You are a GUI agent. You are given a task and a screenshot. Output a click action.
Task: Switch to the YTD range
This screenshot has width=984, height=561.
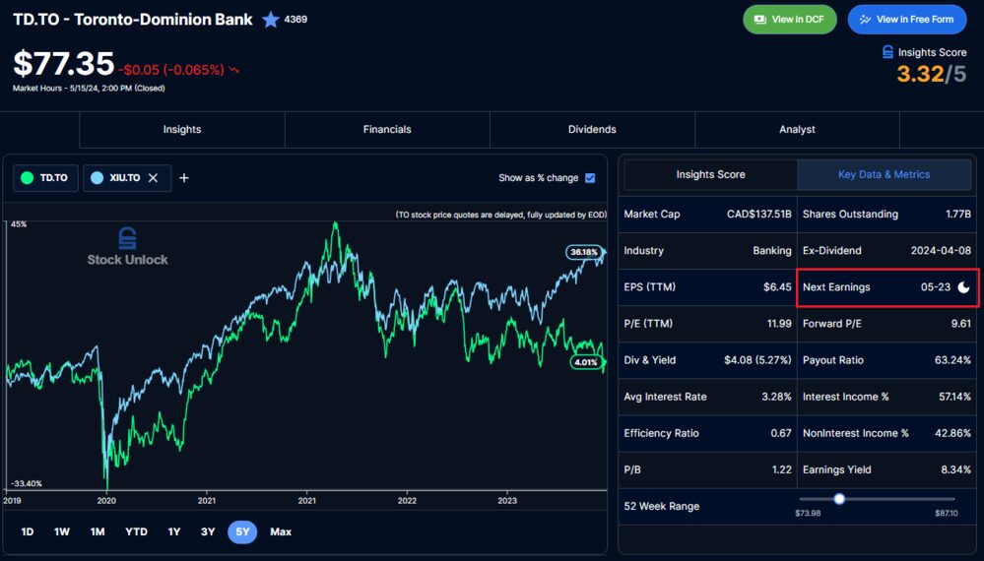(x=136, y=531)
